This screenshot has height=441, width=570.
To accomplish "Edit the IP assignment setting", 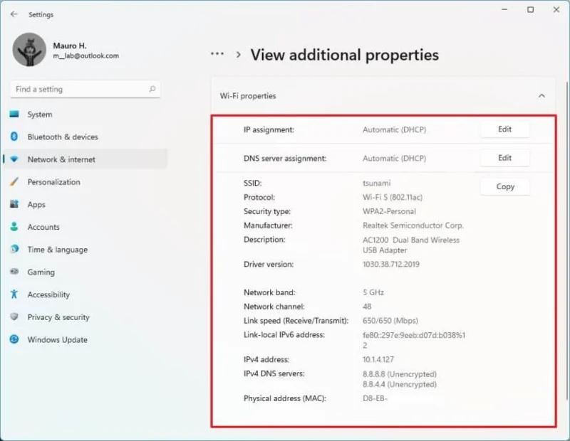I will tap(504, 129).
